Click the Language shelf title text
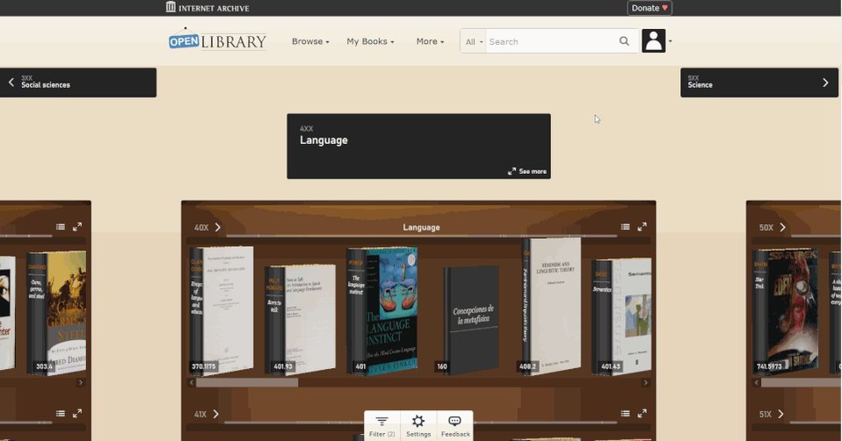842x441 pixels. pos(421,228)
